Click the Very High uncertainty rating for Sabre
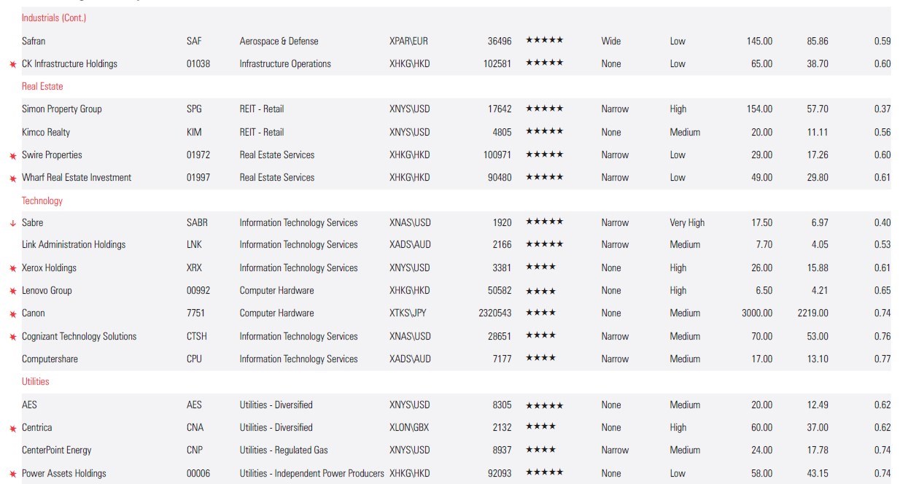 pyautogui.click(x=687, y=223)
